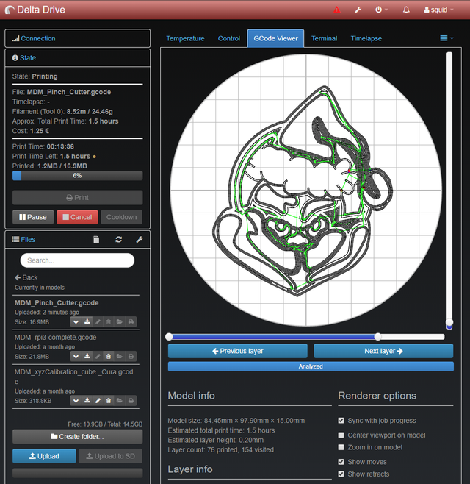The image size is (470, 484).
Task: Download MDM_xyzCalibration_cube file
Action: [87, 401]
